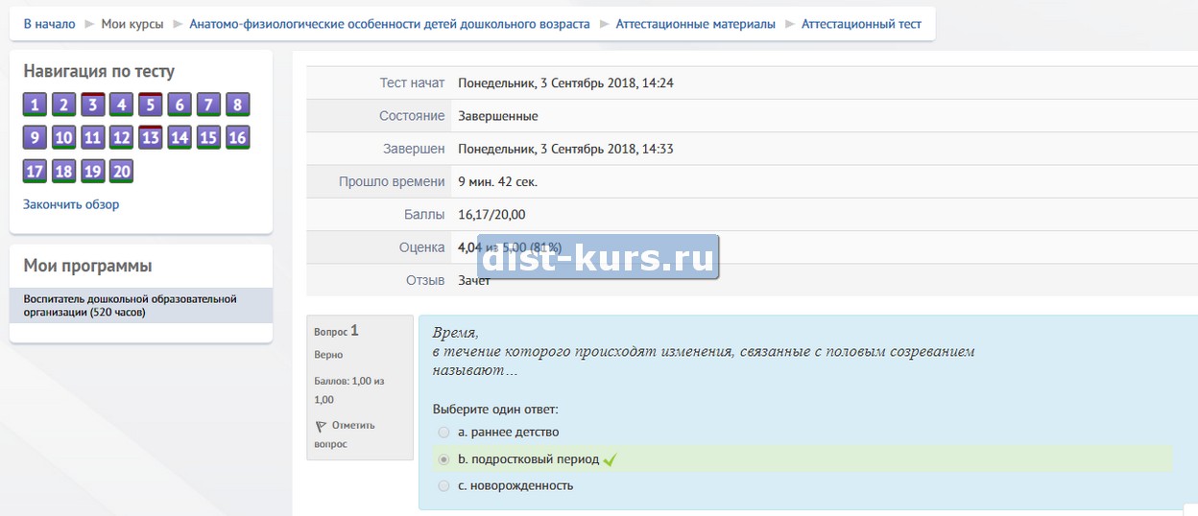Image resolution: width=1198 pixels, height=516 pixels.
Task: Open question 8 in navigation panel
Action: [237, 105]
